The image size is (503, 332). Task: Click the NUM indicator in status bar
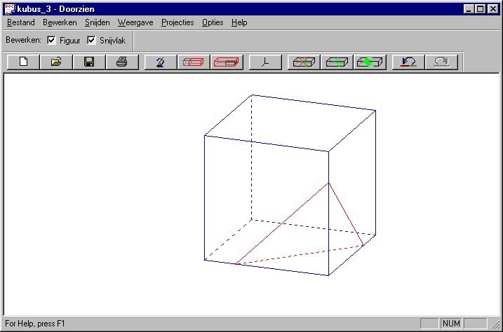pyautogui.click(x=451, y=324)
